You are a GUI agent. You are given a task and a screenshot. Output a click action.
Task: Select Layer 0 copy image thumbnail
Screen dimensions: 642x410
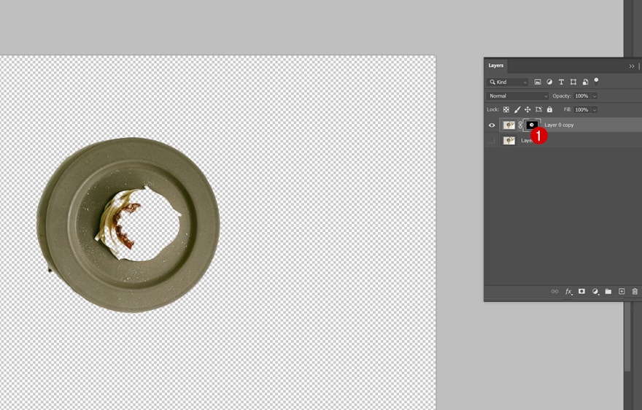tap(509, 125)
